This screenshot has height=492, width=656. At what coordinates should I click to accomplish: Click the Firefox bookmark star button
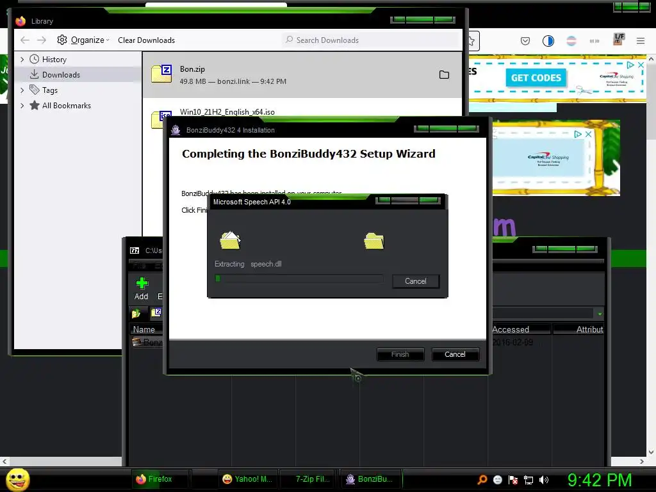[471, 41]
